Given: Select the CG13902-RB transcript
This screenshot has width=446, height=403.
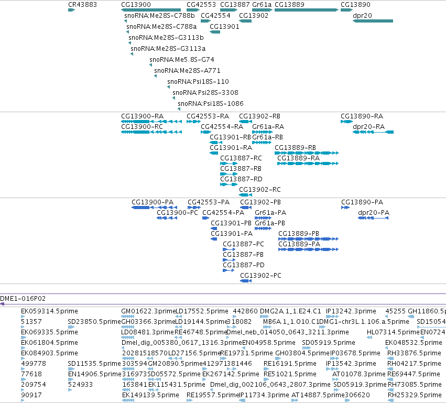Looking at the screenshot, I should (x=245, y=122).
